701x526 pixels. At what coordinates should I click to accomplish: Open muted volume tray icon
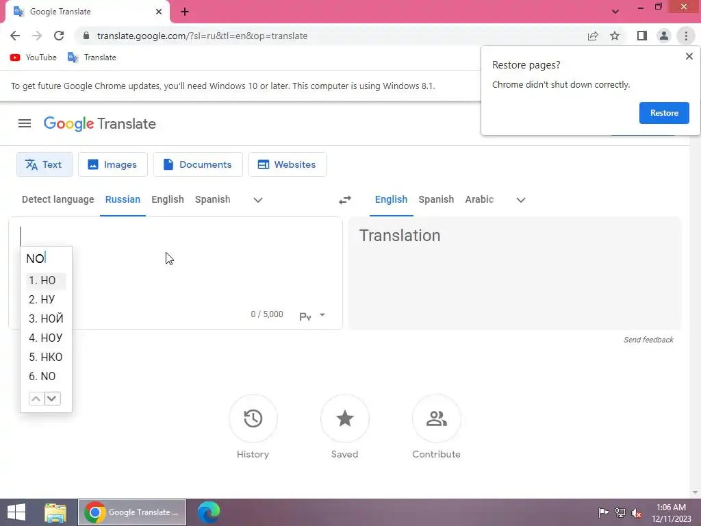click(636, 512)
